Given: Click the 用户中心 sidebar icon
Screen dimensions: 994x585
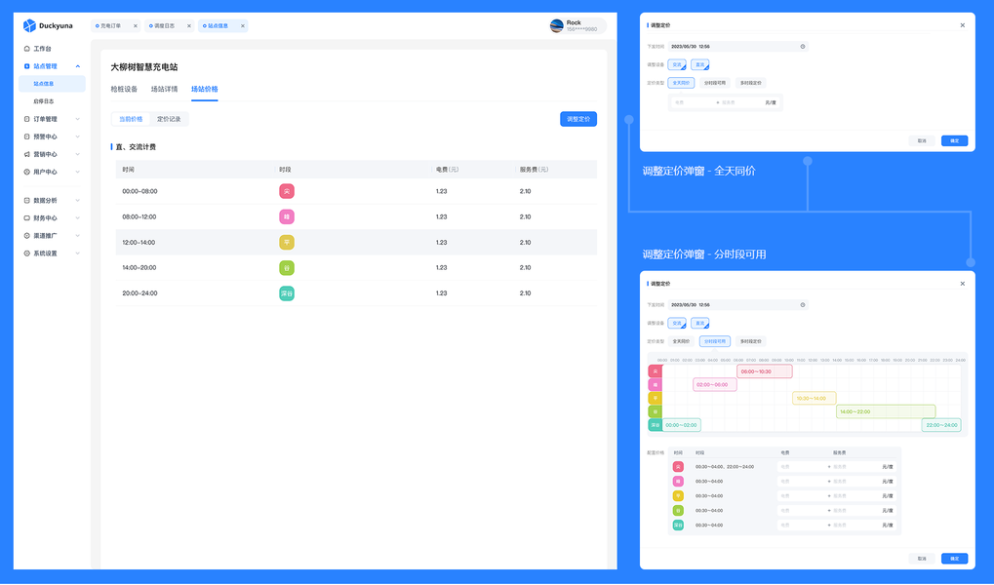Looking at the screenshot, I should (26, 172).
